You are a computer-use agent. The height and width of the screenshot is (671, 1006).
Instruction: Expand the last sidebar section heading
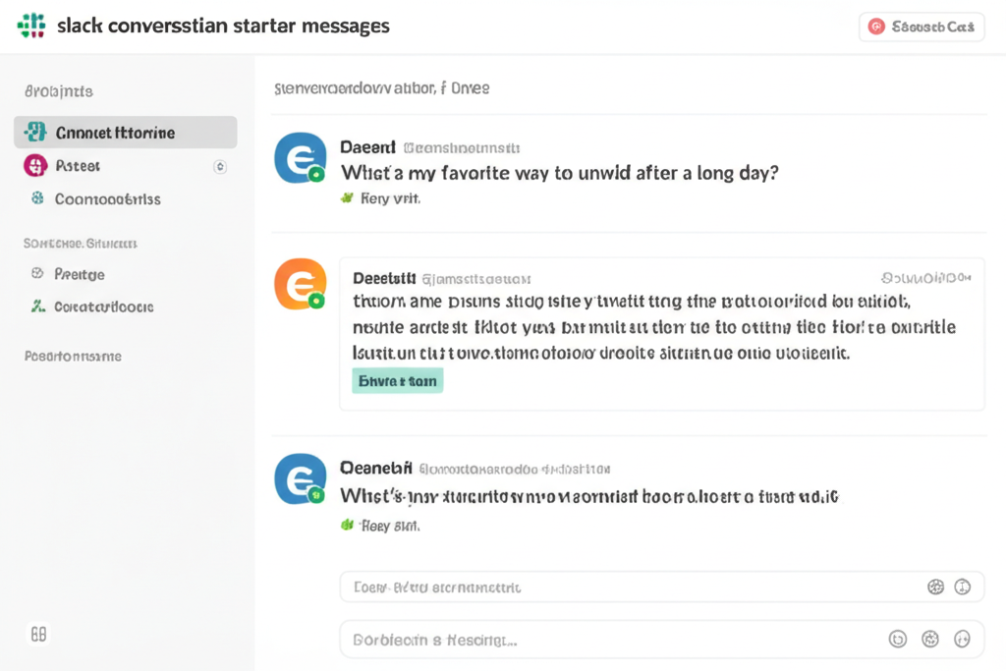tap(73, 356)
